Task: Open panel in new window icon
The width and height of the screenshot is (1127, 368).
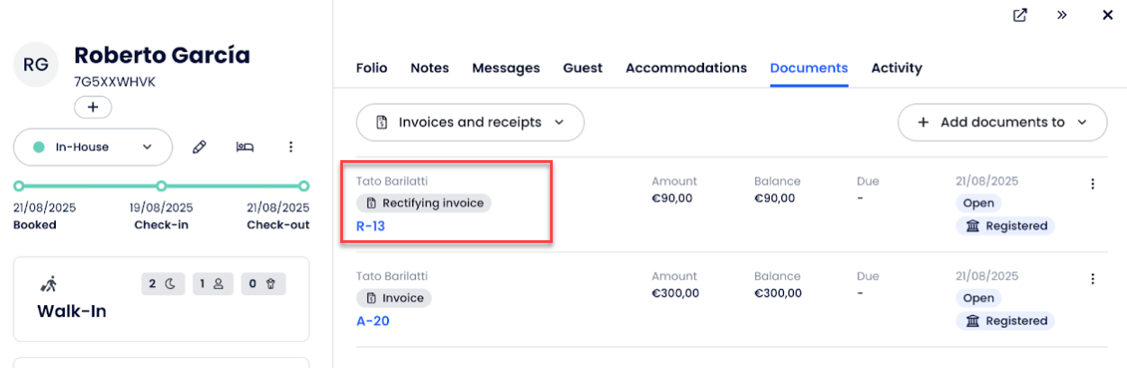Action: 1020,15
